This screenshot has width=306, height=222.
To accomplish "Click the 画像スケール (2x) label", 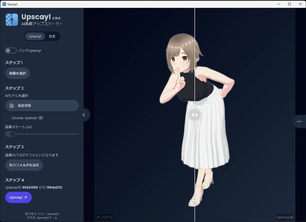I will (x=18, y=127).
